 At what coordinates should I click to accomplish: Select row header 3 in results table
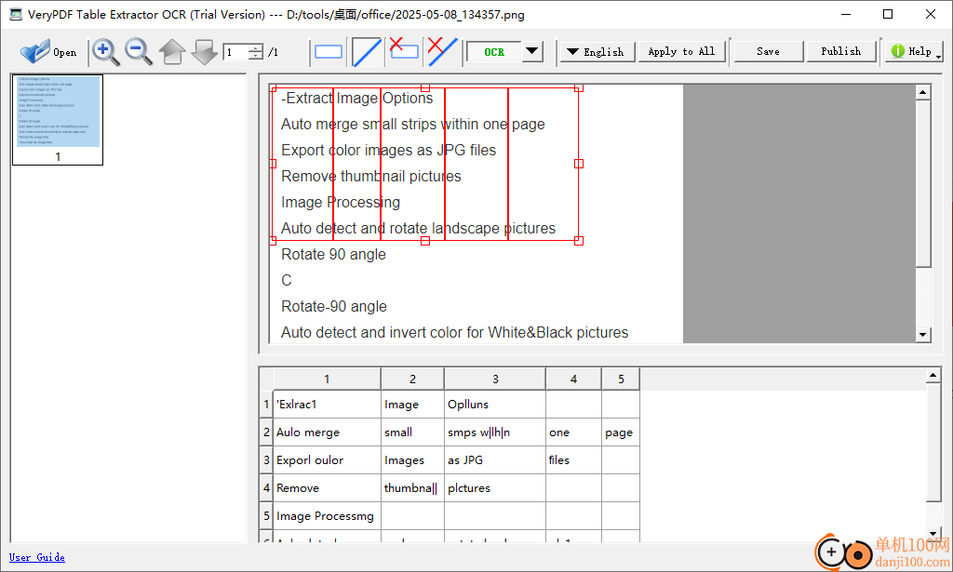point(266,460)
